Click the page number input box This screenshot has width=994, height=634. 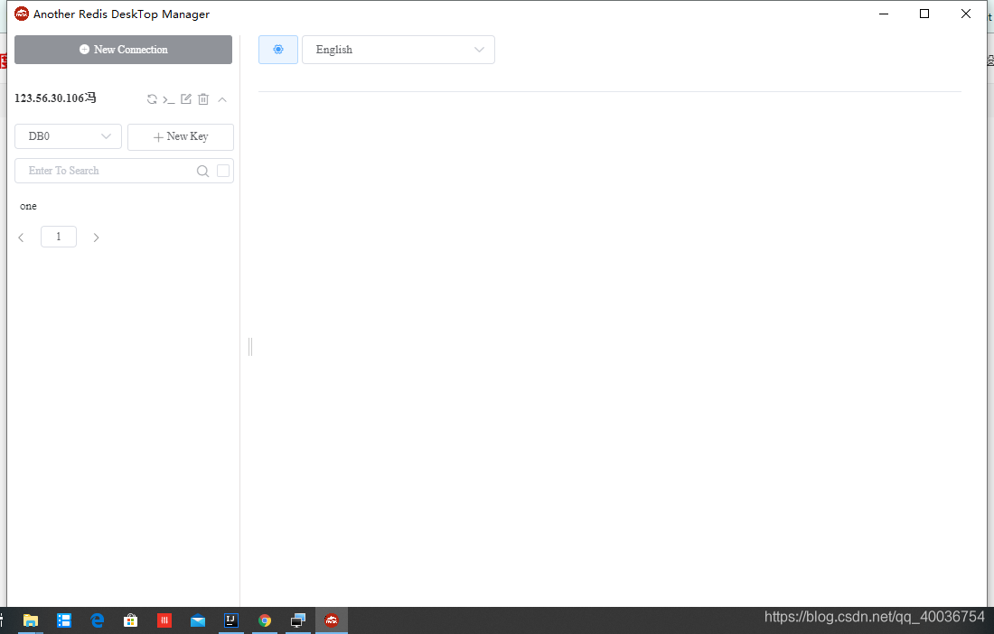58,237
